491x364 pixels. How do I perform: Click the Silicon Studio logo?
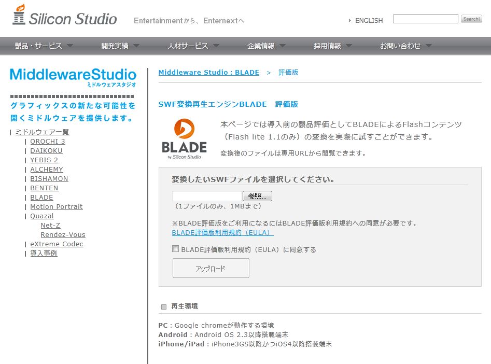64,15
